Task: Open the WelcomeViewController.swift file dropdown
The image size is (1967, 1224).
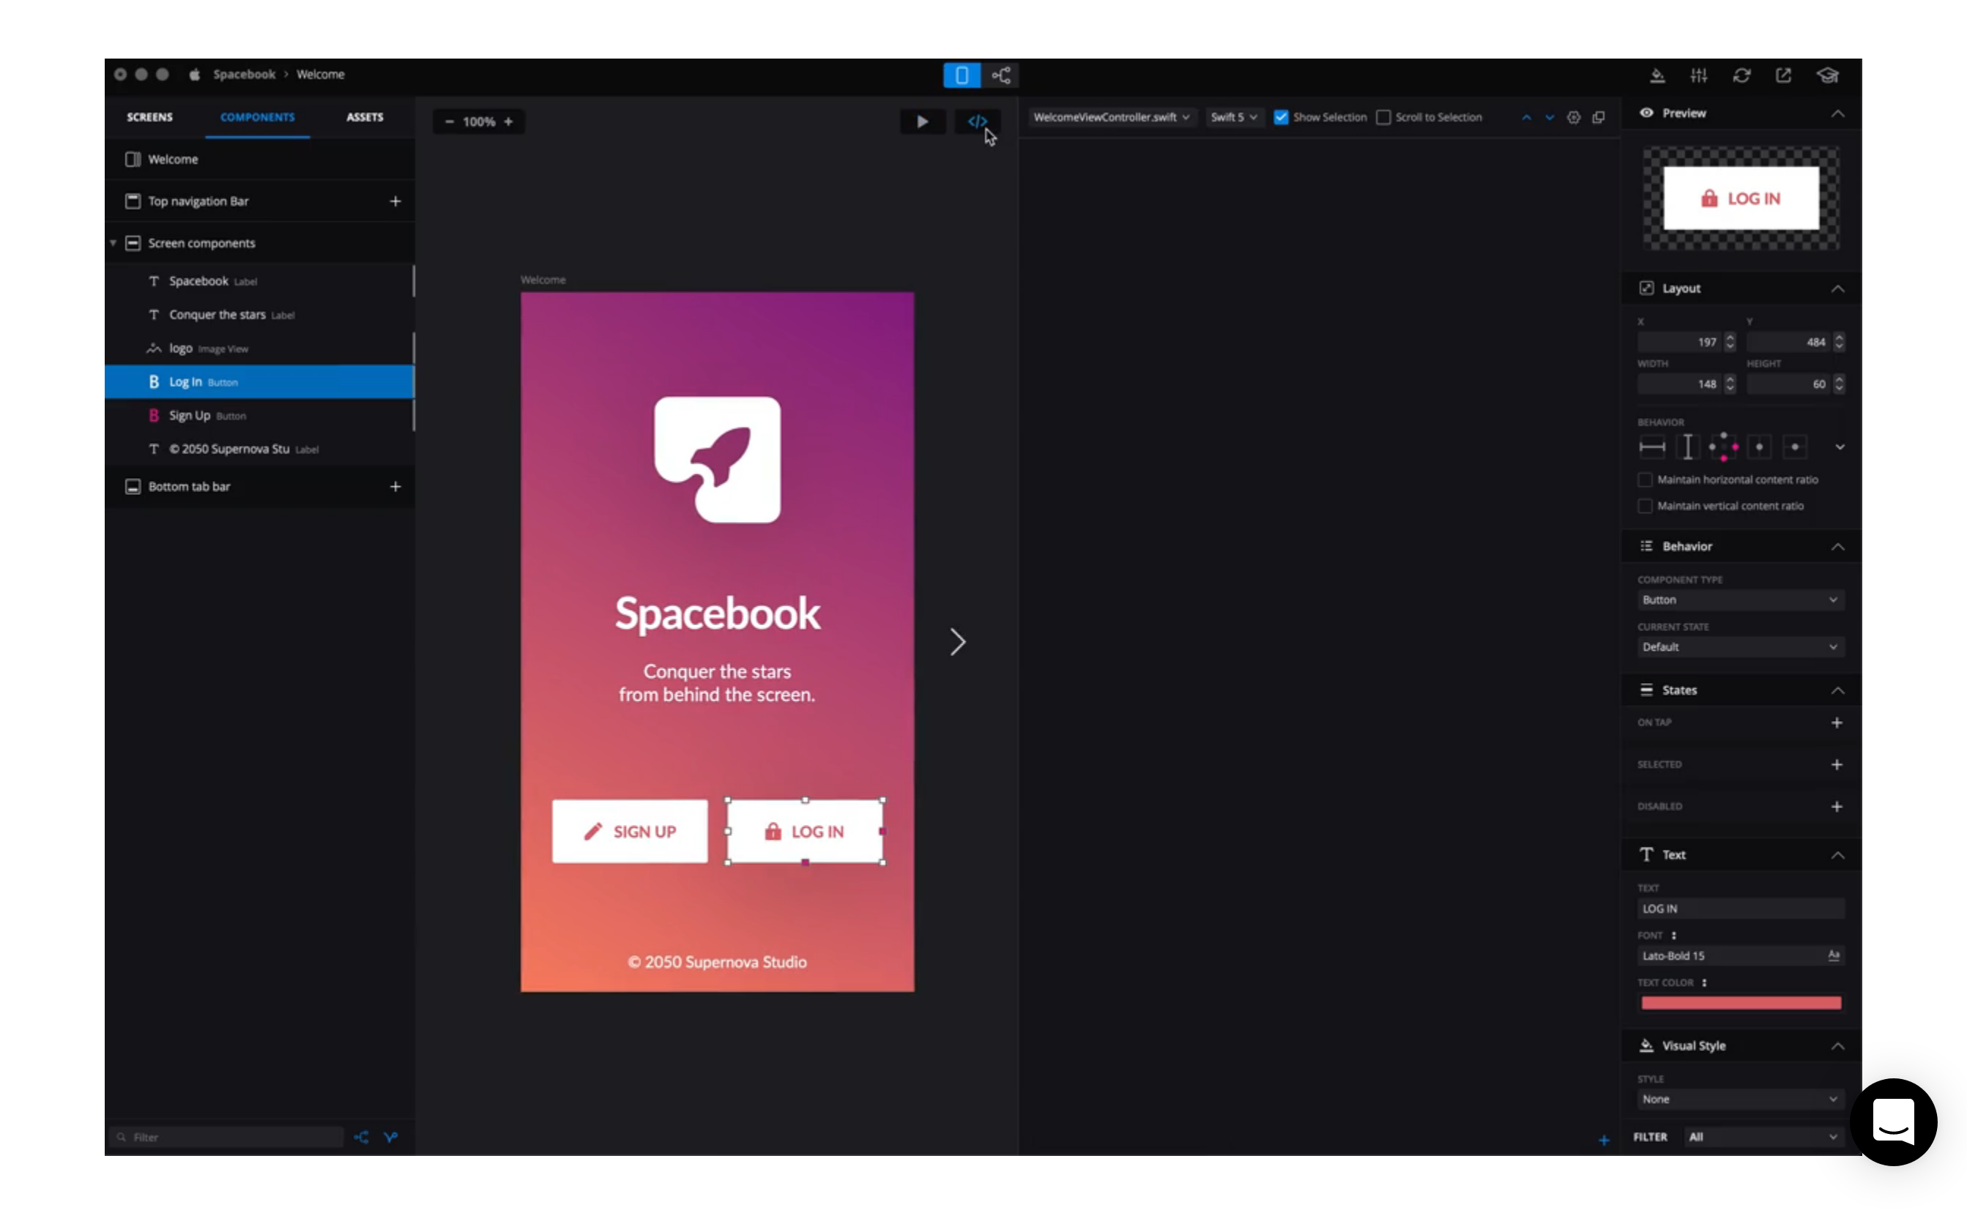Action: tap(1111, 117)
